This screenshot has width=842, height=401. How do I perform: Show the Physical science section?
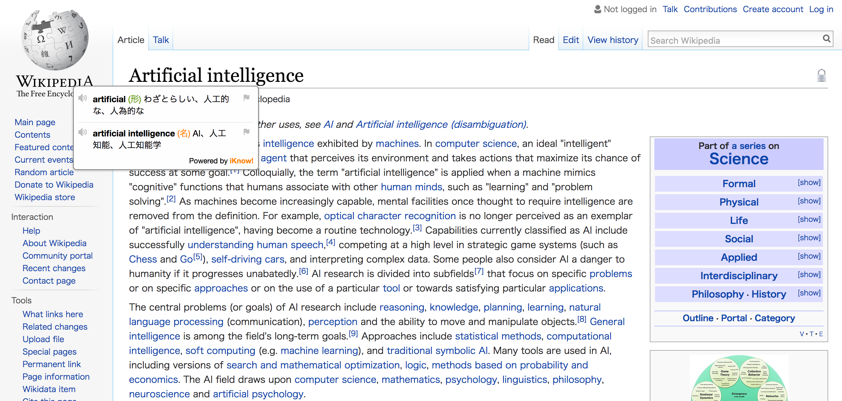coord(809,201)
